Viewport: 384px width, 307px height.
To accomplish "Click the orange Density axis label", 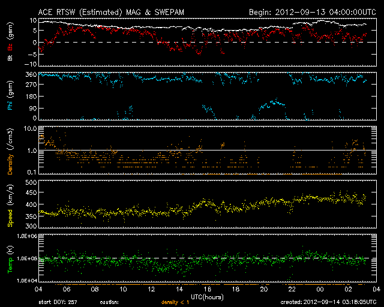I will tap(11, 151).
